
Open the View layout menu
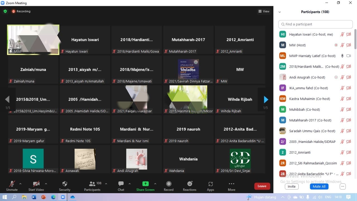coord(264,11)
